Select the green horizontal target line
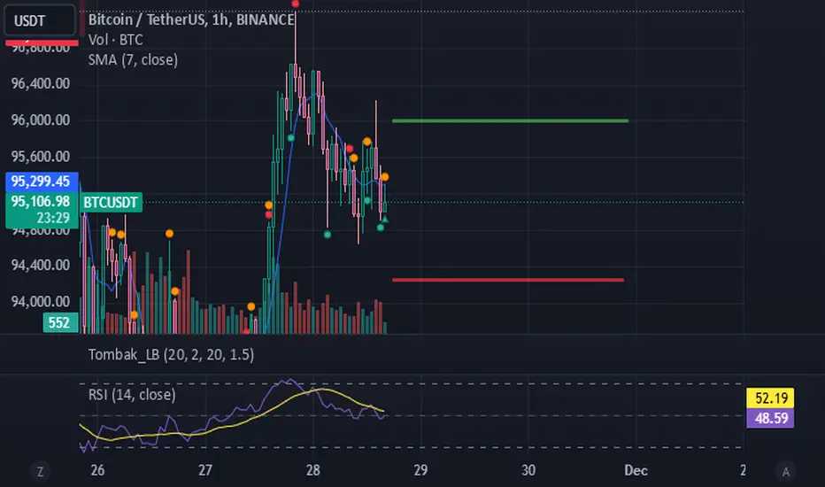825x487 pixels. pyautogui.click(x=510, y=121)
